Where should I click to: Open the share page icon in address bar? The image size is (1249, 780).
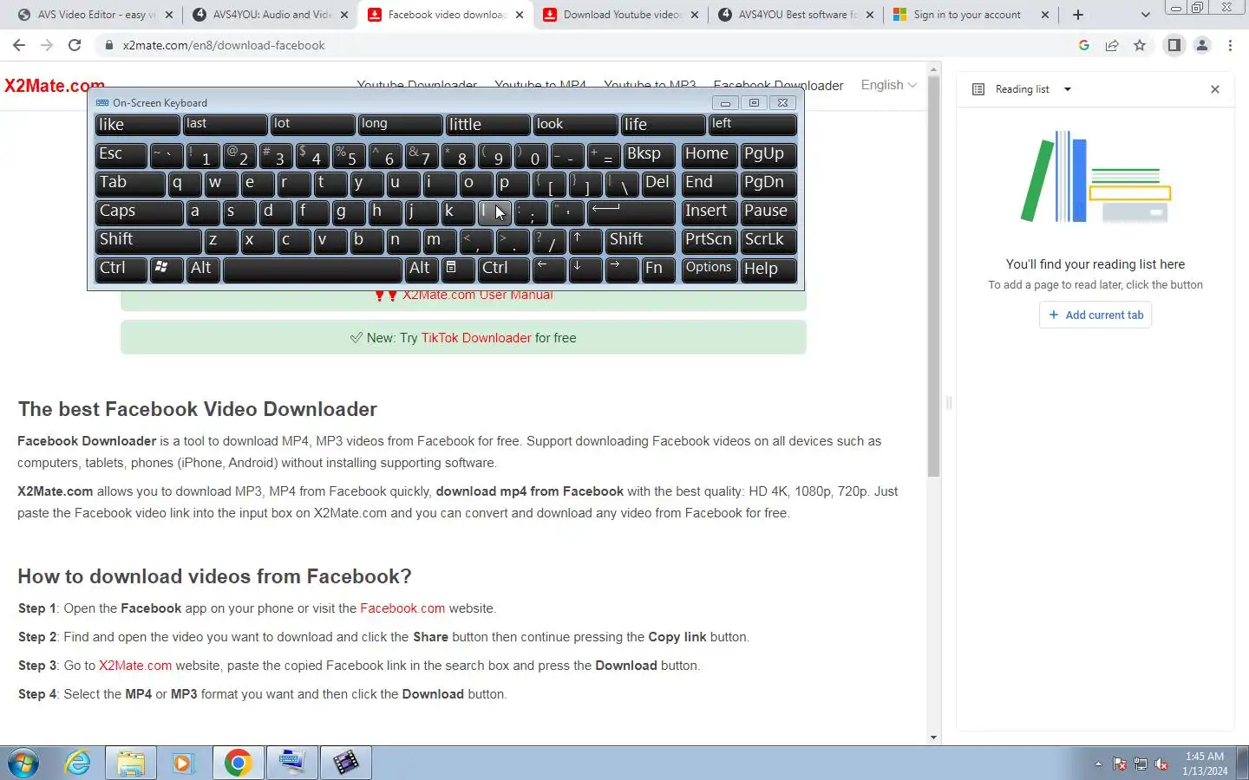[1112, 45]
